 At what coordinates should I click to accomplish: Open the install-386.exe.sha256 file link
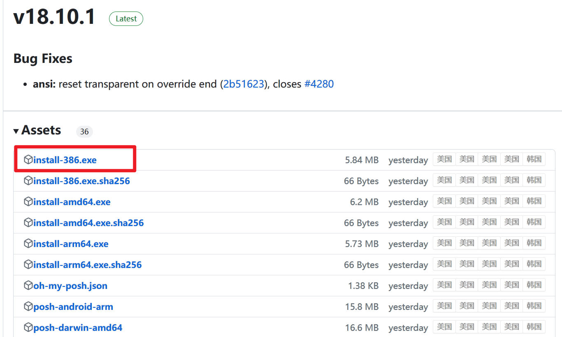(x=81, y=181)
